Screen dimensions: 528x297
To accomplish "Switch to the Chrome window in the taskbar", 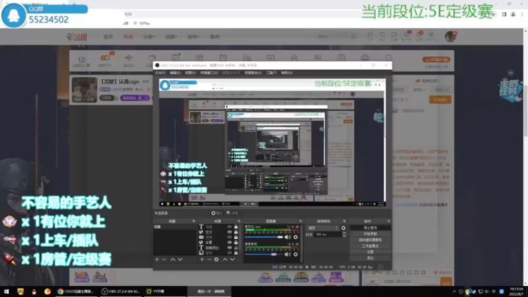I will (75, 291).
